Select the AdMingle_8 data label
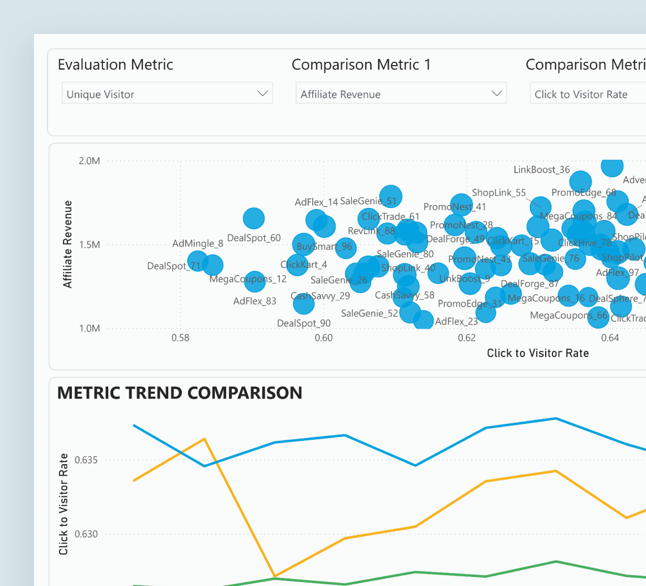The width and height of the screenshot is (646, 586). coord(198,244)
